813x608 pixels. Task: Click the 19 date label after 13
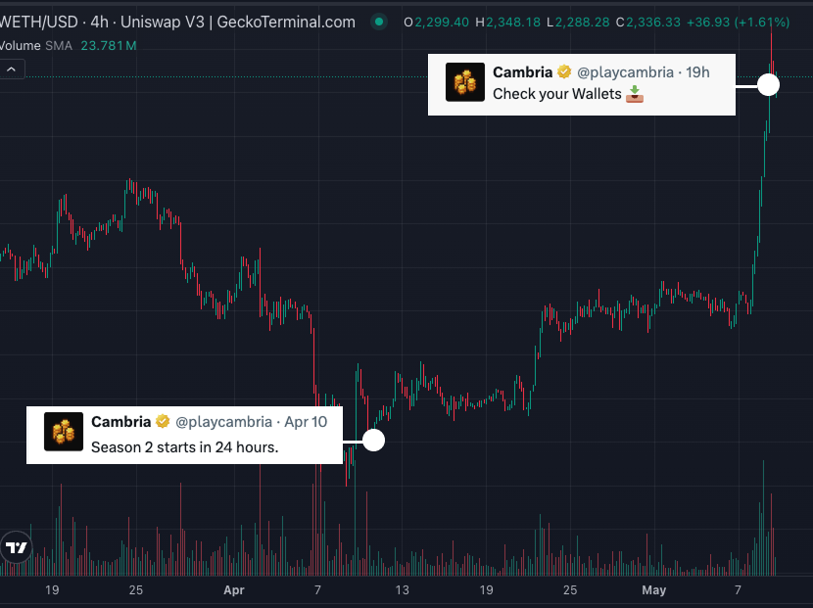pyautogui.click(x=486, y=589)
